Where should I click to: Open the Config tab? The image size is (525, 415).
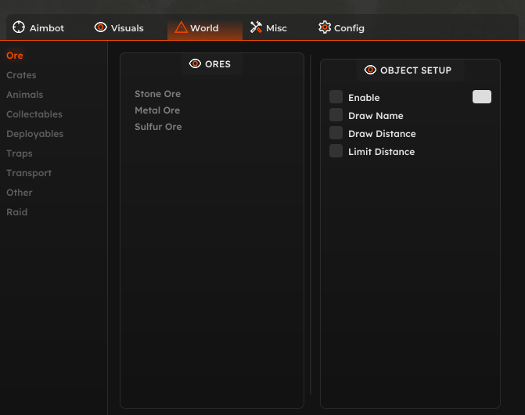coord(341,28)
